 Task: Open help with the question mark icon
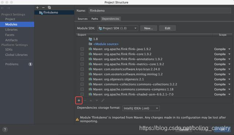(x=5, y=130)
